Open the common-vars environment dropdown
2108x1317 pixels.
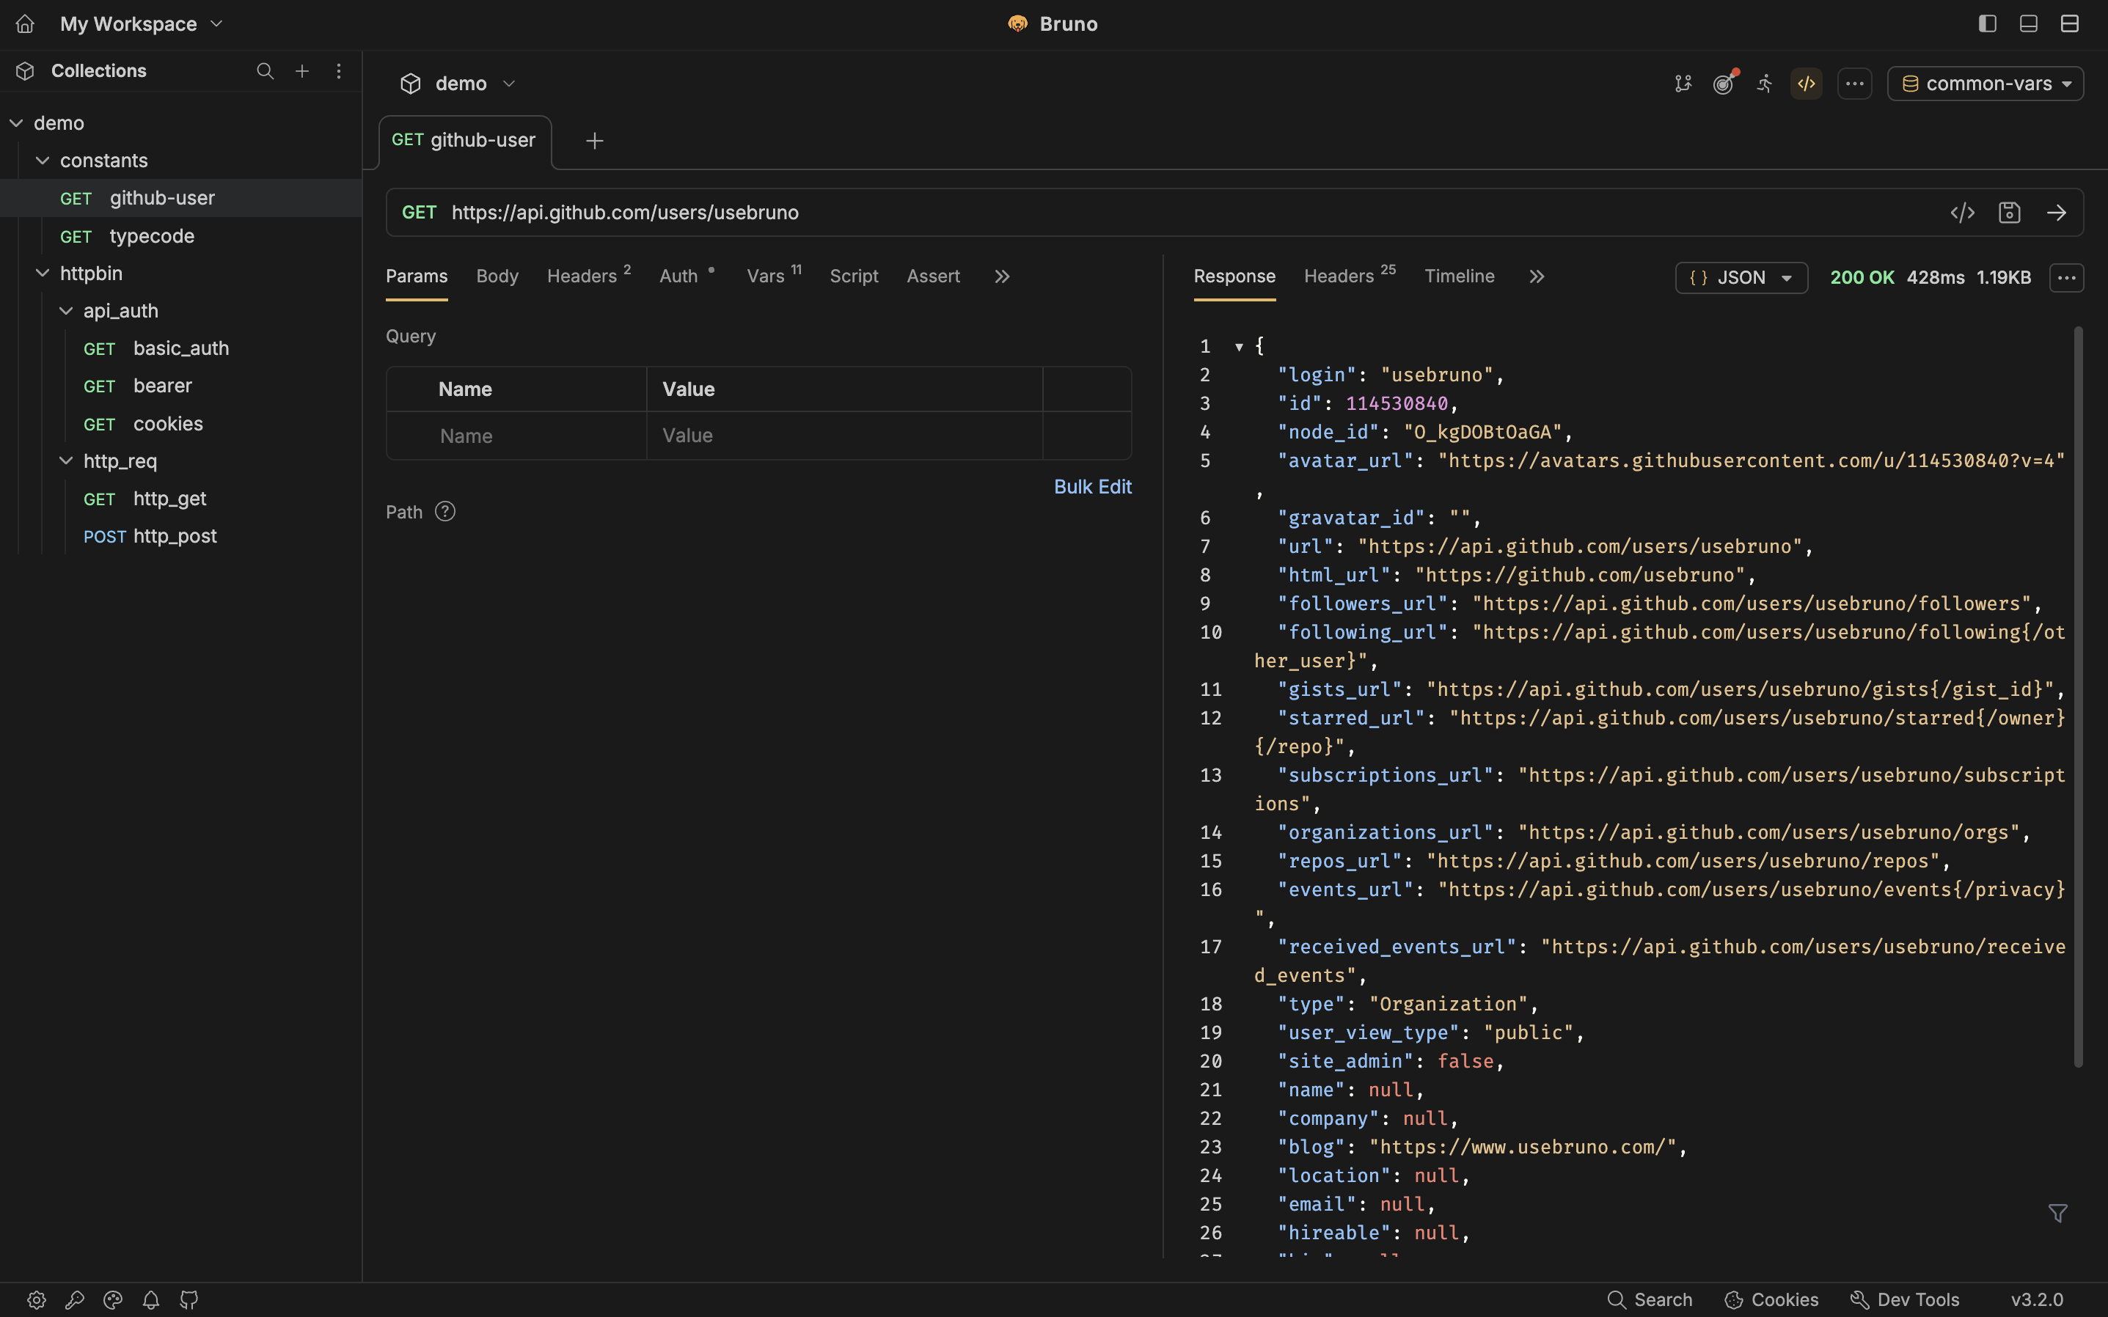point(1986,84)
